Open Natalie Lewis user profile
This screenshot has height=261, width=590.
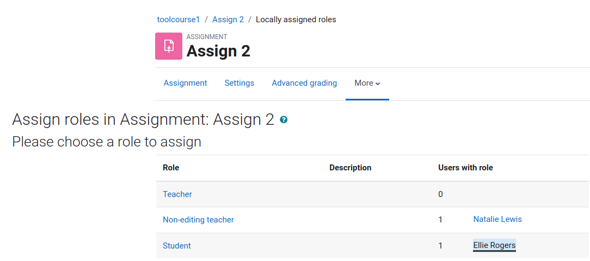[x=497, y=219]
